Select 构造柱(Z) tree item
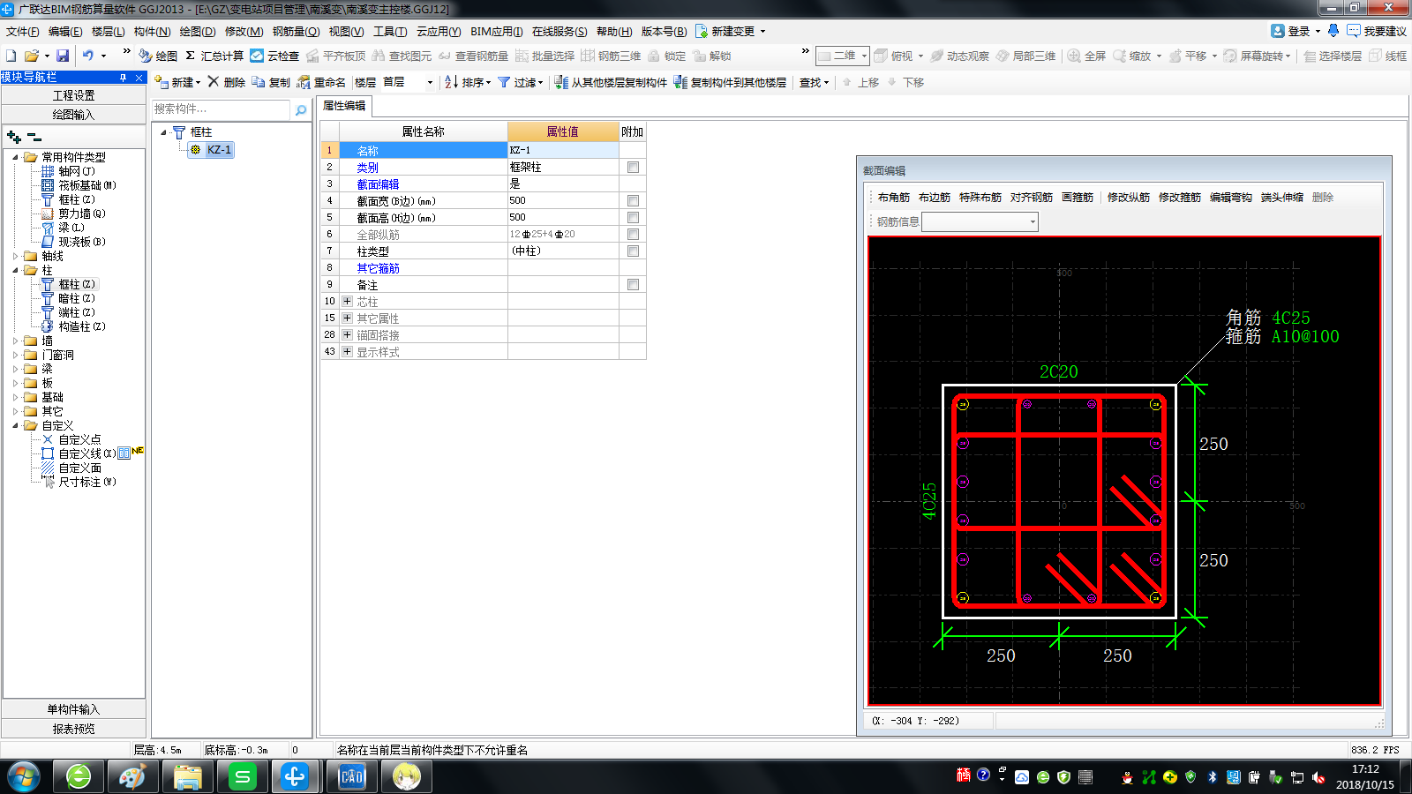The width and height of the screenshot is (1412, 794). click(81, 326)
